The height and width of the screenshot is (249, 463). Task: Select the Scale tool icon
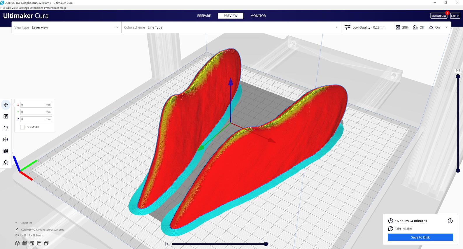point(6,116)
